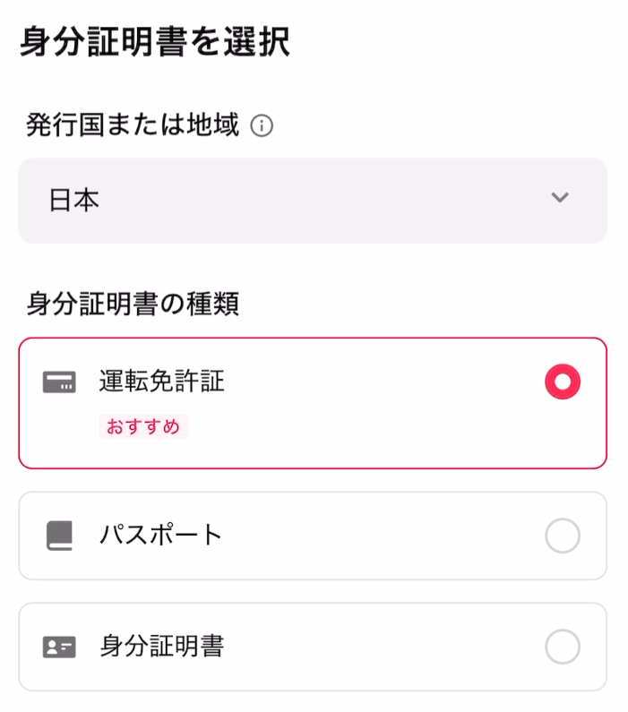Click the info icon beside 発行国または地域

[x=262, y=125]
